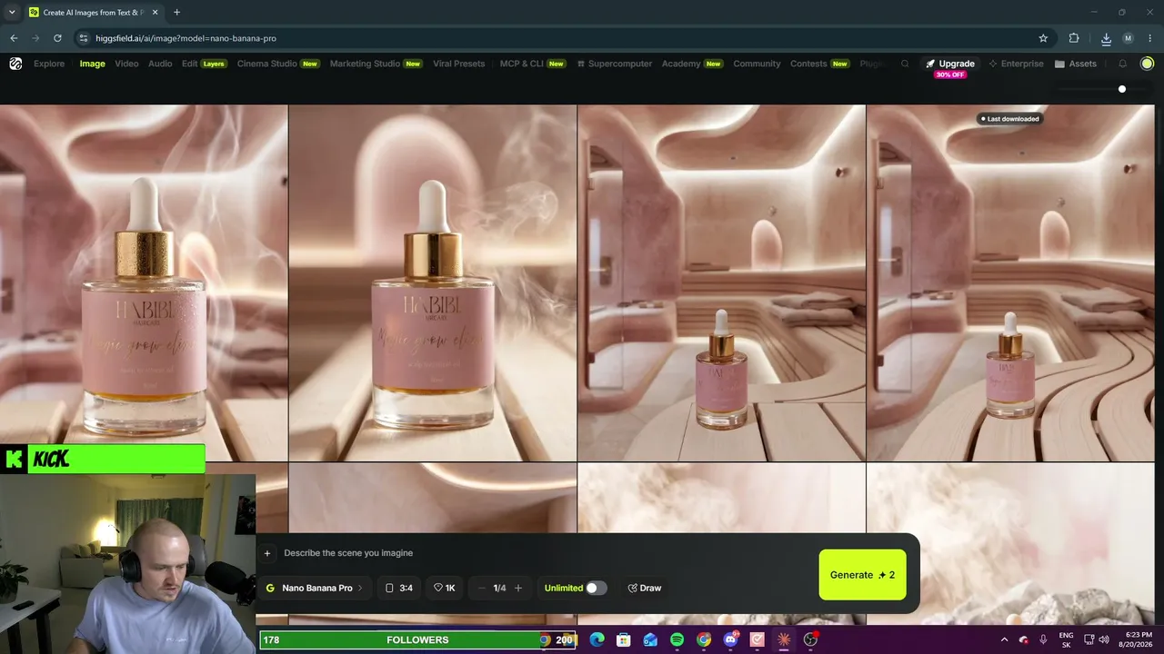Screen dimensions: 1164x654
Task: Show hidden system tray icons
Action: coord(1004,639)
